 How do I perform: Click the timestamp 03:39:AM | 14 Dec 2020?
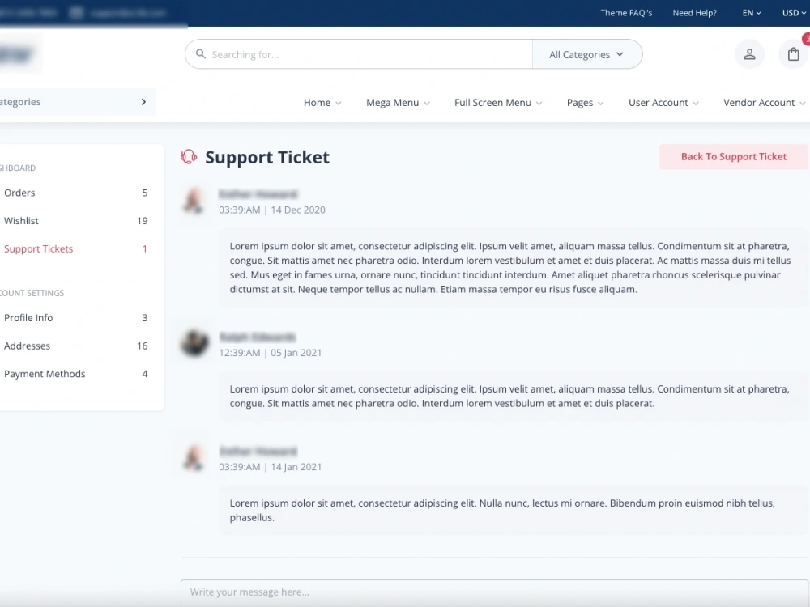pyautogui.click(x=271, y=210)
